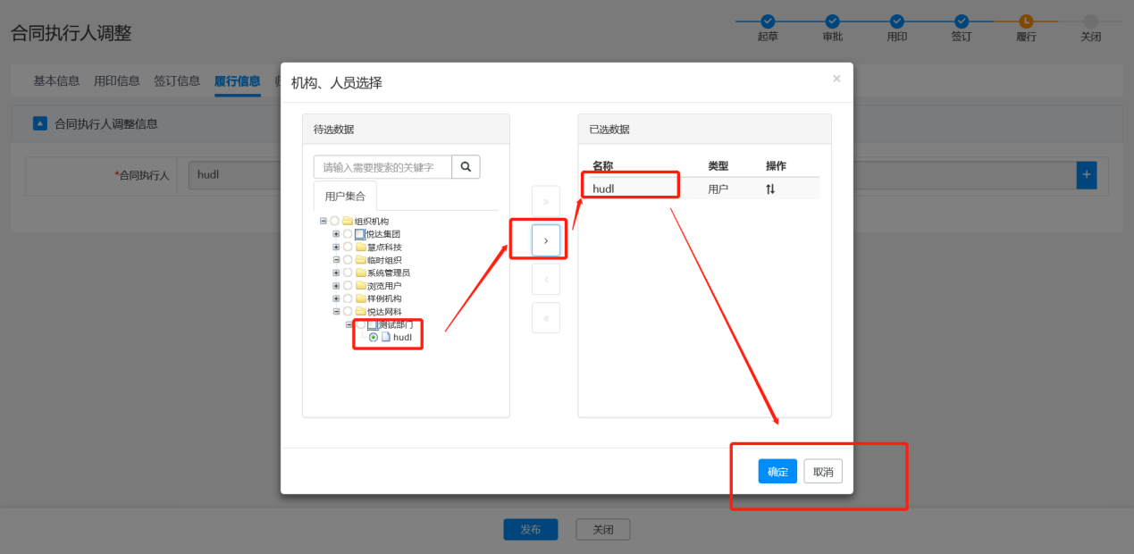Select radio button for 系统管理员
Screen dimensions: 1134x554
click(348, 273)
